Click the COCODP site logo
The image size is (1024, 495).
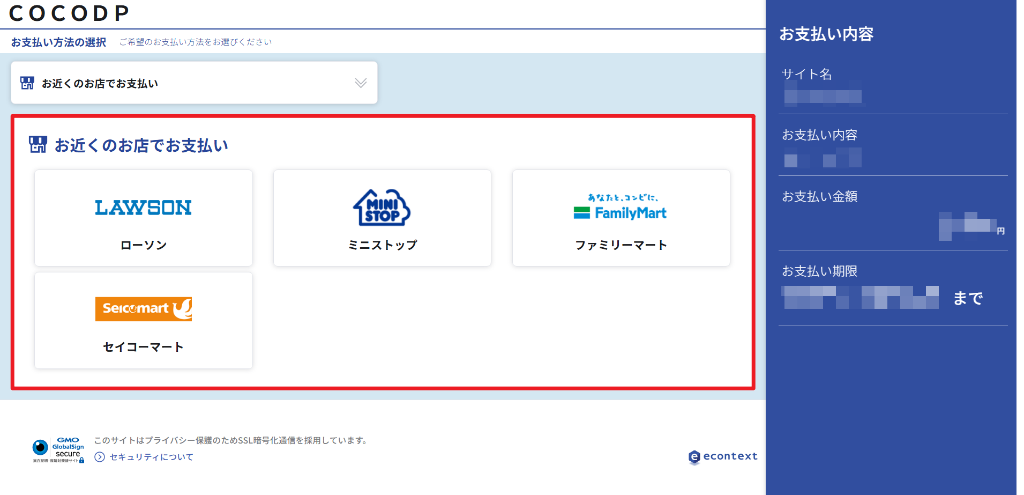(69, 13)
